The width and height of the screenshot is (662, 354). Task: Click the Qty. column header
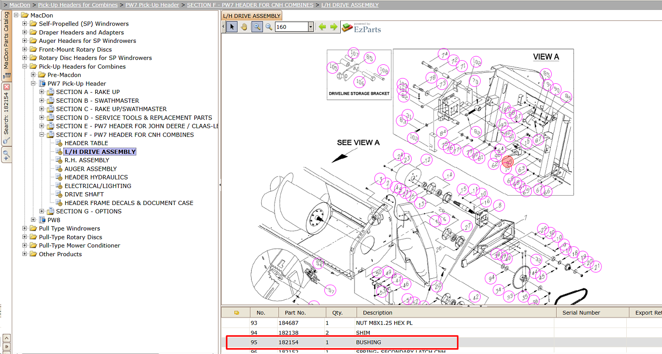[342, 313]
